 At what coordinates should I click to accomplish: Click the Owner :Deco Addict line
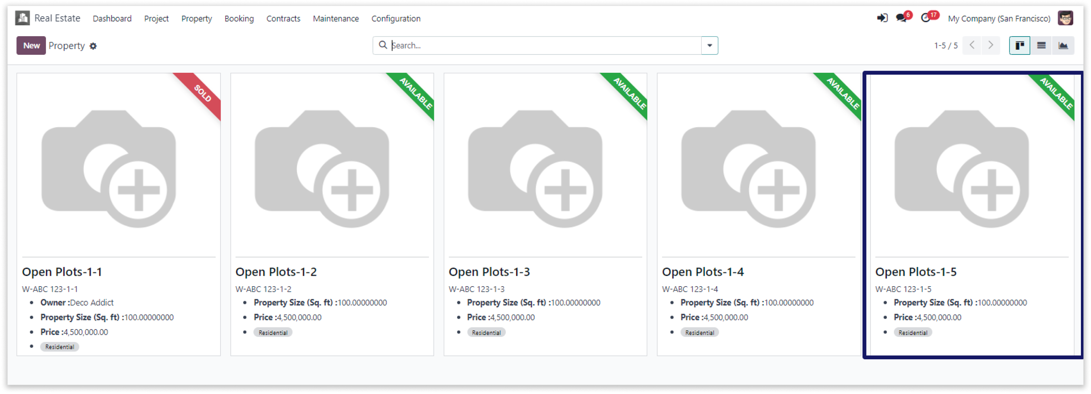coord(76,303)
